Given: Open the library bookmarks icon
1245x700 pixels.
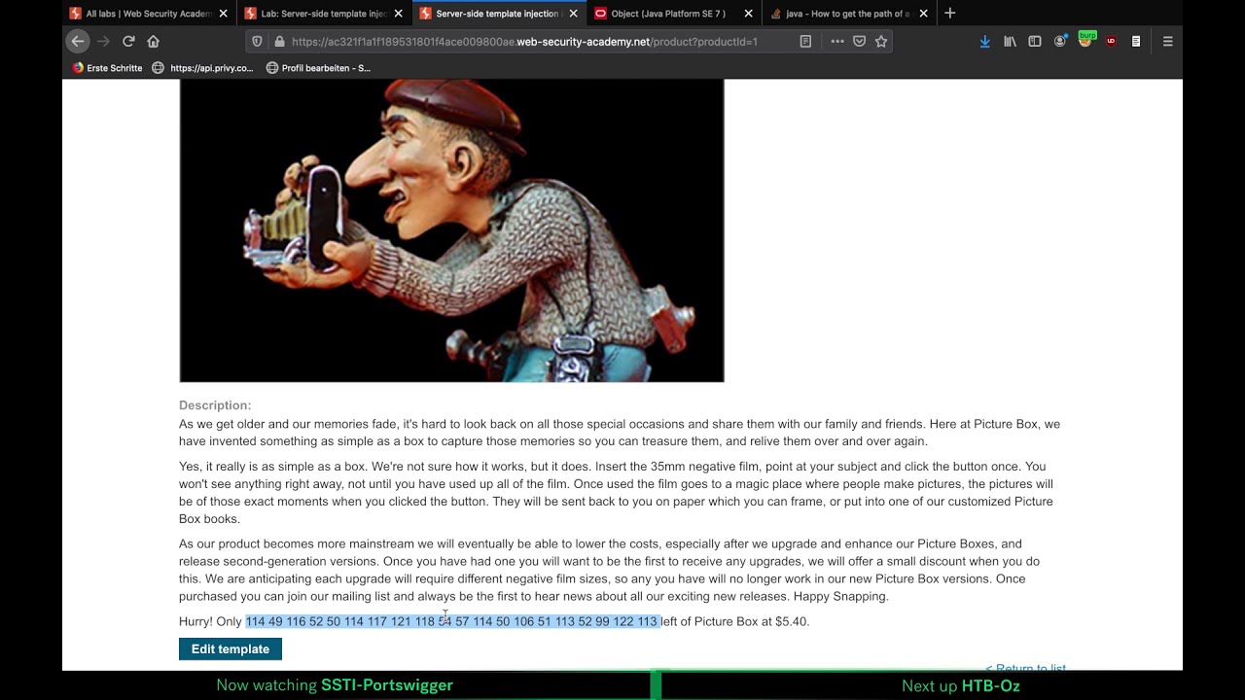Looking at the screenshot, I should [1010, 42].
